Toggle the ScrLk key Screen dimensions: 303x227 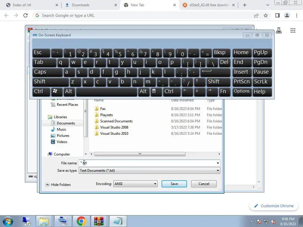[x=262, y=82]
